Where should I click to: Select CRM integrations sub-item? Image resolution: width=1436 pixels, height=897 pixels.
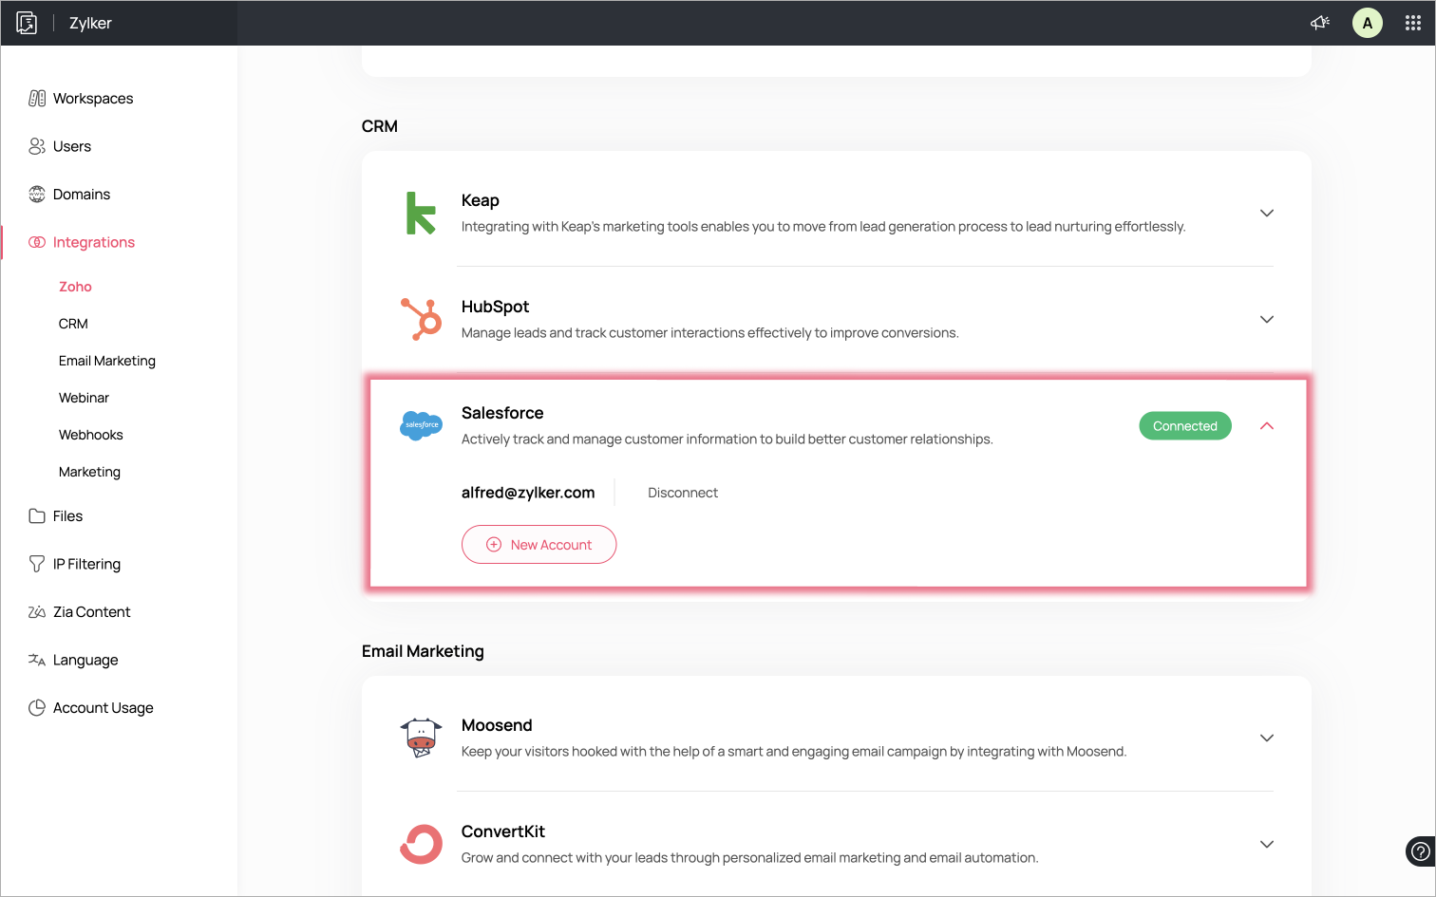(73, 324)
